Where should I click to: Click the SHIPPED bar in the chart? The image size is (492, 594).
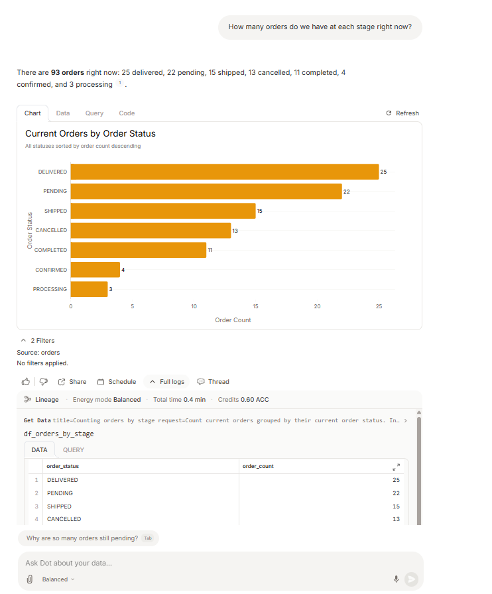163,211
